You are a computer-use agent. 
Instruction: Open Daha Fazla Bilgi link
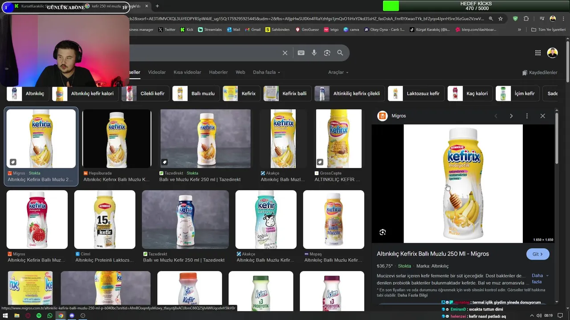[412, 295]
